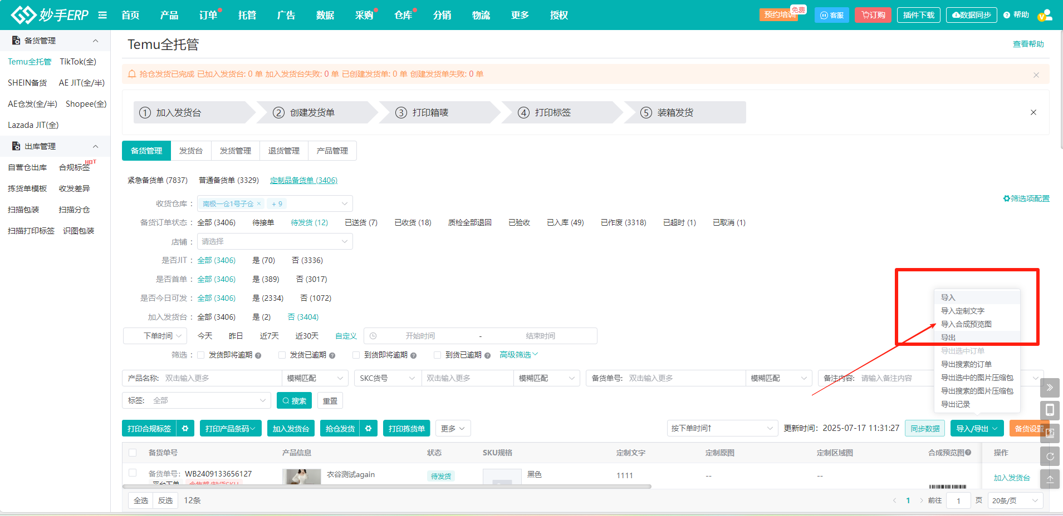The width and height of the screenshot is (1063, 516).
Task: Click help icon next to 发货已逾期
Action: tap(332, 355)
